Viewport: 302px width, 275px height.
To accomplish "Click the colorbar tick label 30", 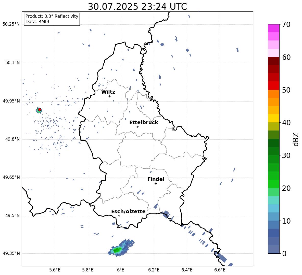I will pyautogui.click(x=286, y=155).
